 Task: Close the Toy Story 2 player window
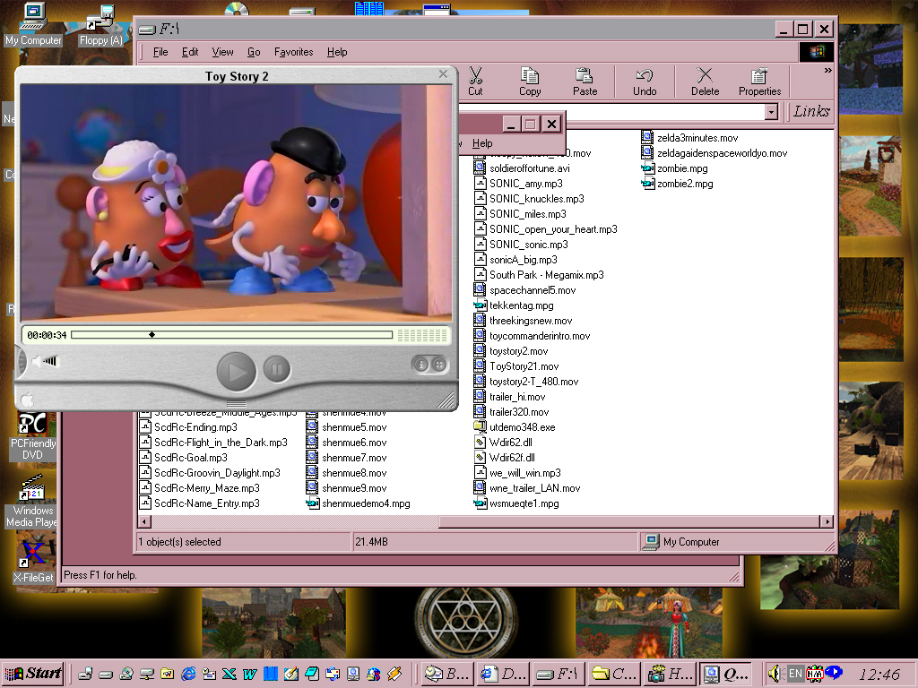(x=443, y=74)
